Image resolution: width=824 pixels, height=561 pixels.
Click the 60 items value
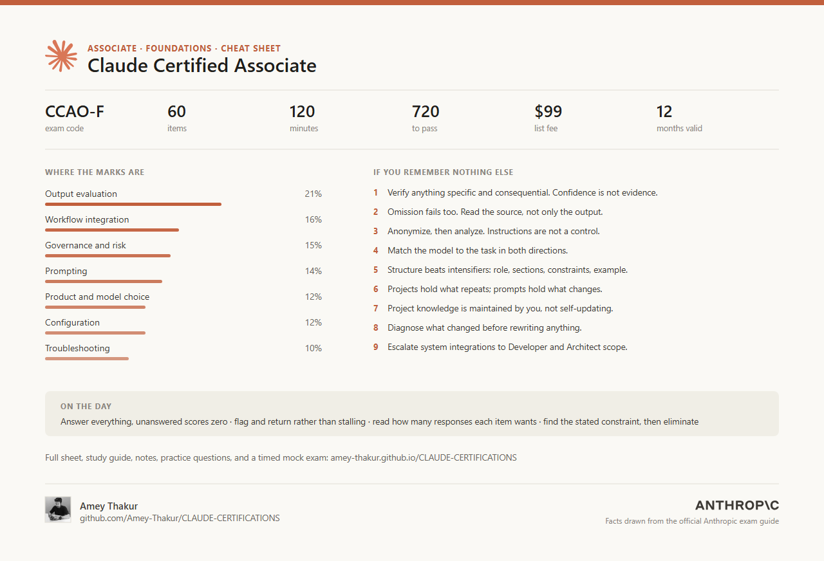point(176,111)
